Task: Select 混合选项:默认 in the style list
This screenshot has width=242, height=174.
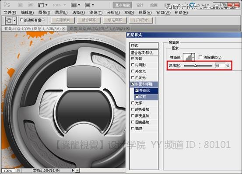Action: tap(144, 53)
